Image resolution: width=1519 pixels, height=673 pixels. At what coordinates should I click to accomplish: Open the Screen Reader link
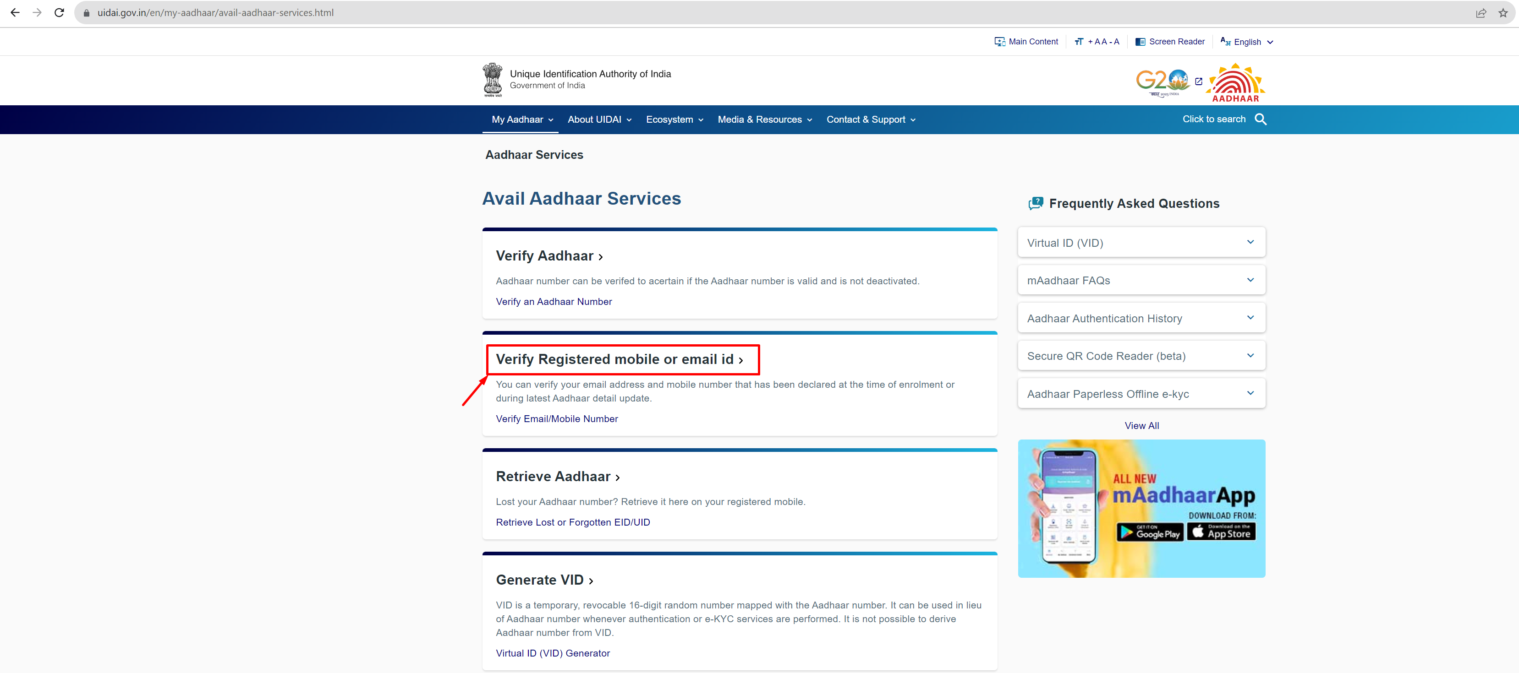pos(1170,42)
